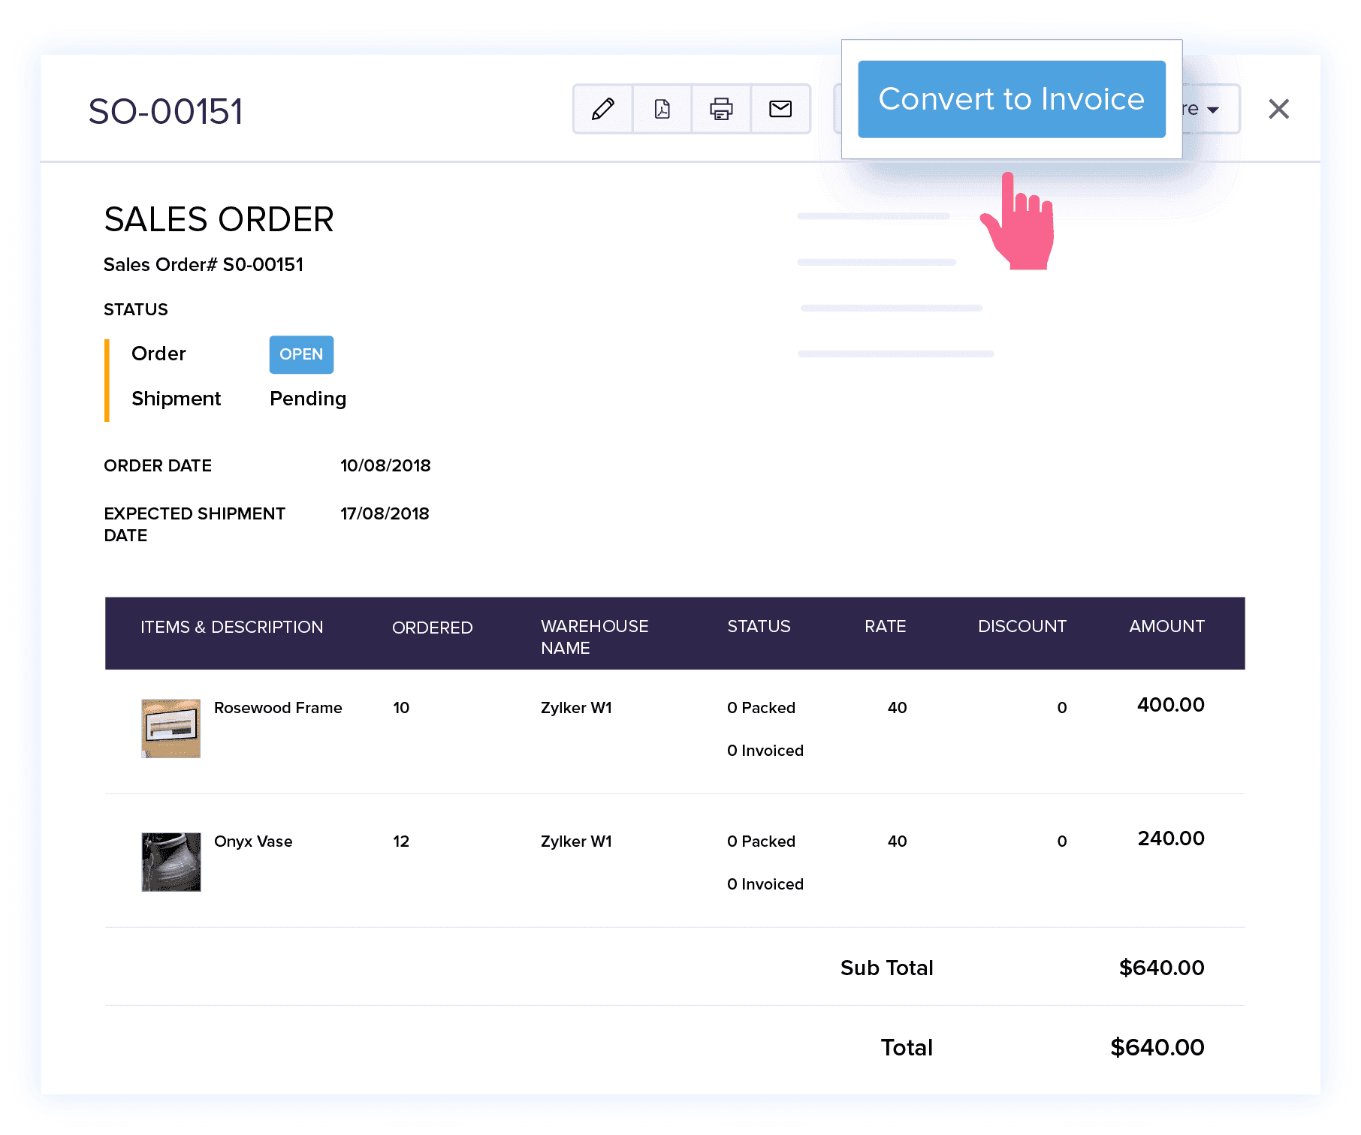Click the Total $640.00 amount
The height and width of the screenshot is (1135, 1361).
1157,1047
